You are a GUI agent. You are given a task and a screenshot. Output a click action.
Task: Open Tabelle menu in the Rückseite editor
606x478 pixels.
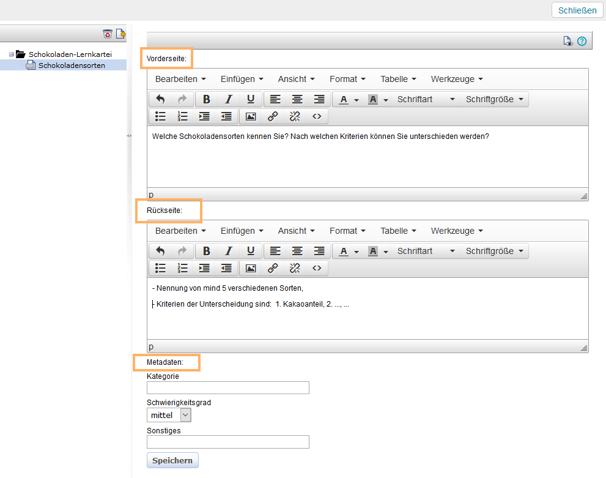tap(397, 231)
